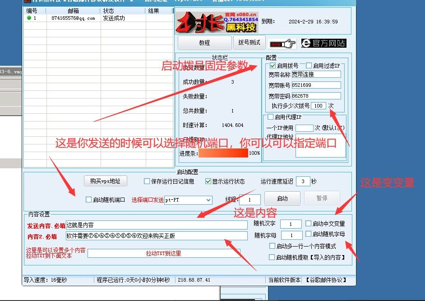Screen dimensions: 425x301
Task: Disable the 启用拨号 checkbox
Action: [x=273, y=66]
